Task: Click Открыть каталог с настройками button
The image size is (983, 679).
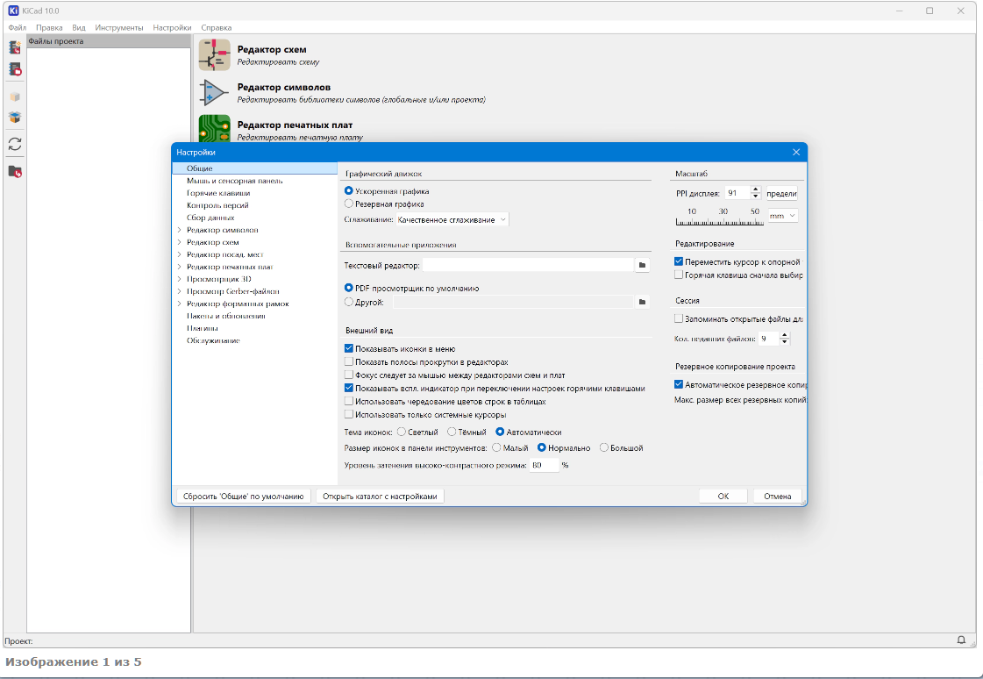Action: pos(379,496)
